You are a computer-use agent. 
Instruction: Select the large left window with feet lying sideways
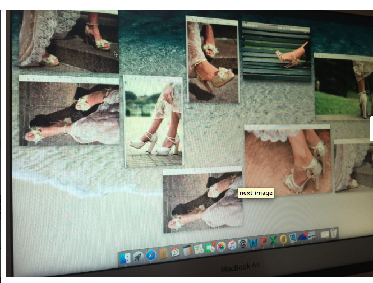[x=69, y=110]
